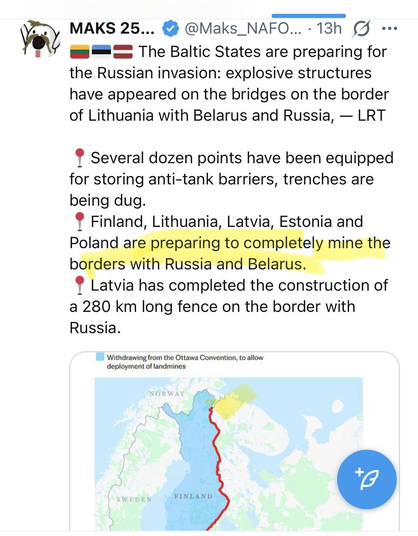
Task: Click the blue legend swatch for Ottawa Convention
Action: (100, 357)
